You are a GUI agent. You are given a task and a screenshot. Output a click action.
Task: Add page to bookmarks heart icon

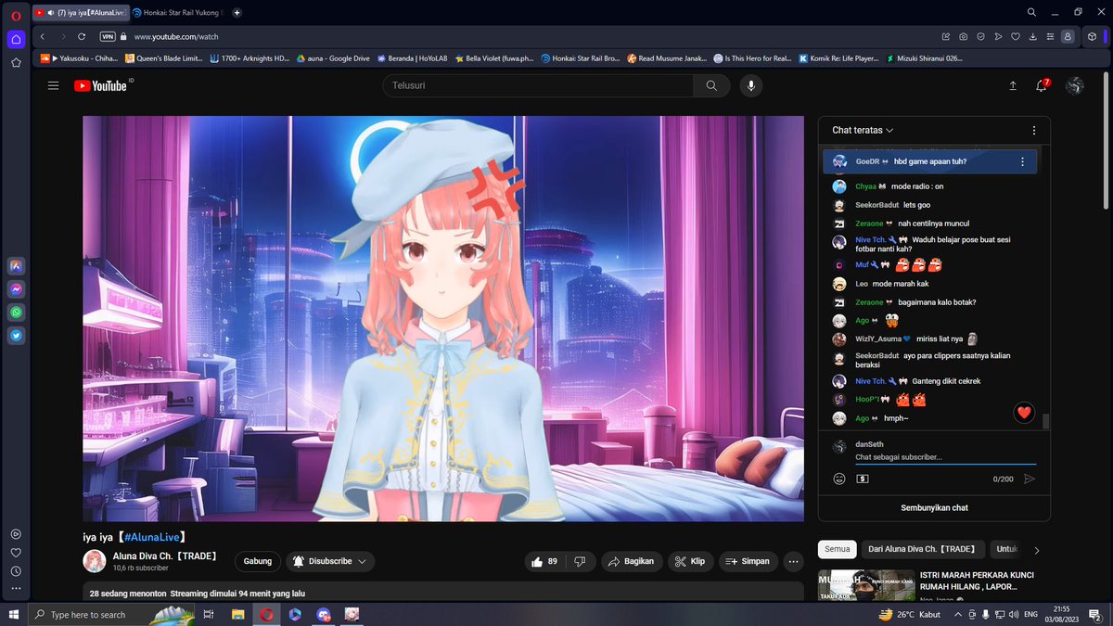coord(1016,36)
